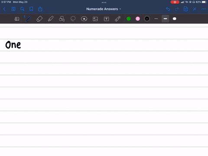This screenshot has width=208, height=156.
Task: Open the Elements sticker tool
Action: click(x=84, y=19)
